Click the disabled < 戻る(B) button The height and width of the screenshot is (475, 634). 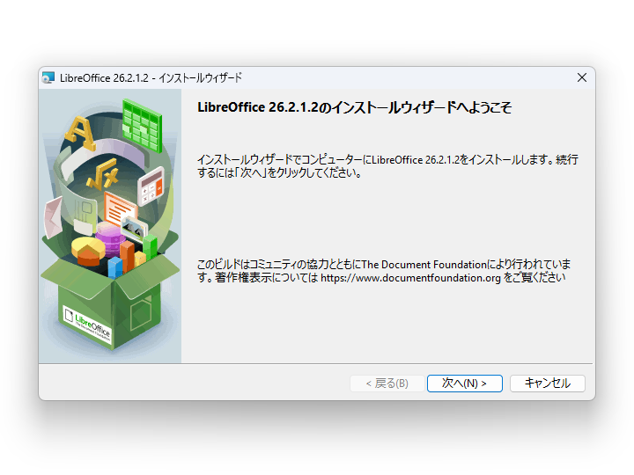point(387,383)
